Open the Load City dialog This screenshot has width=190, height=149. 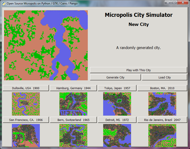[x=165, y=77]
